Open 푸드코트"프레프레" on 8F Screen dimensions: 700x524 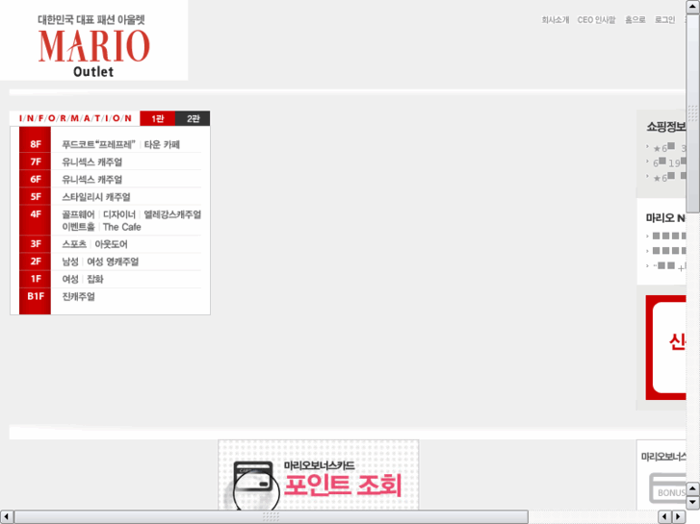point(98,144)
